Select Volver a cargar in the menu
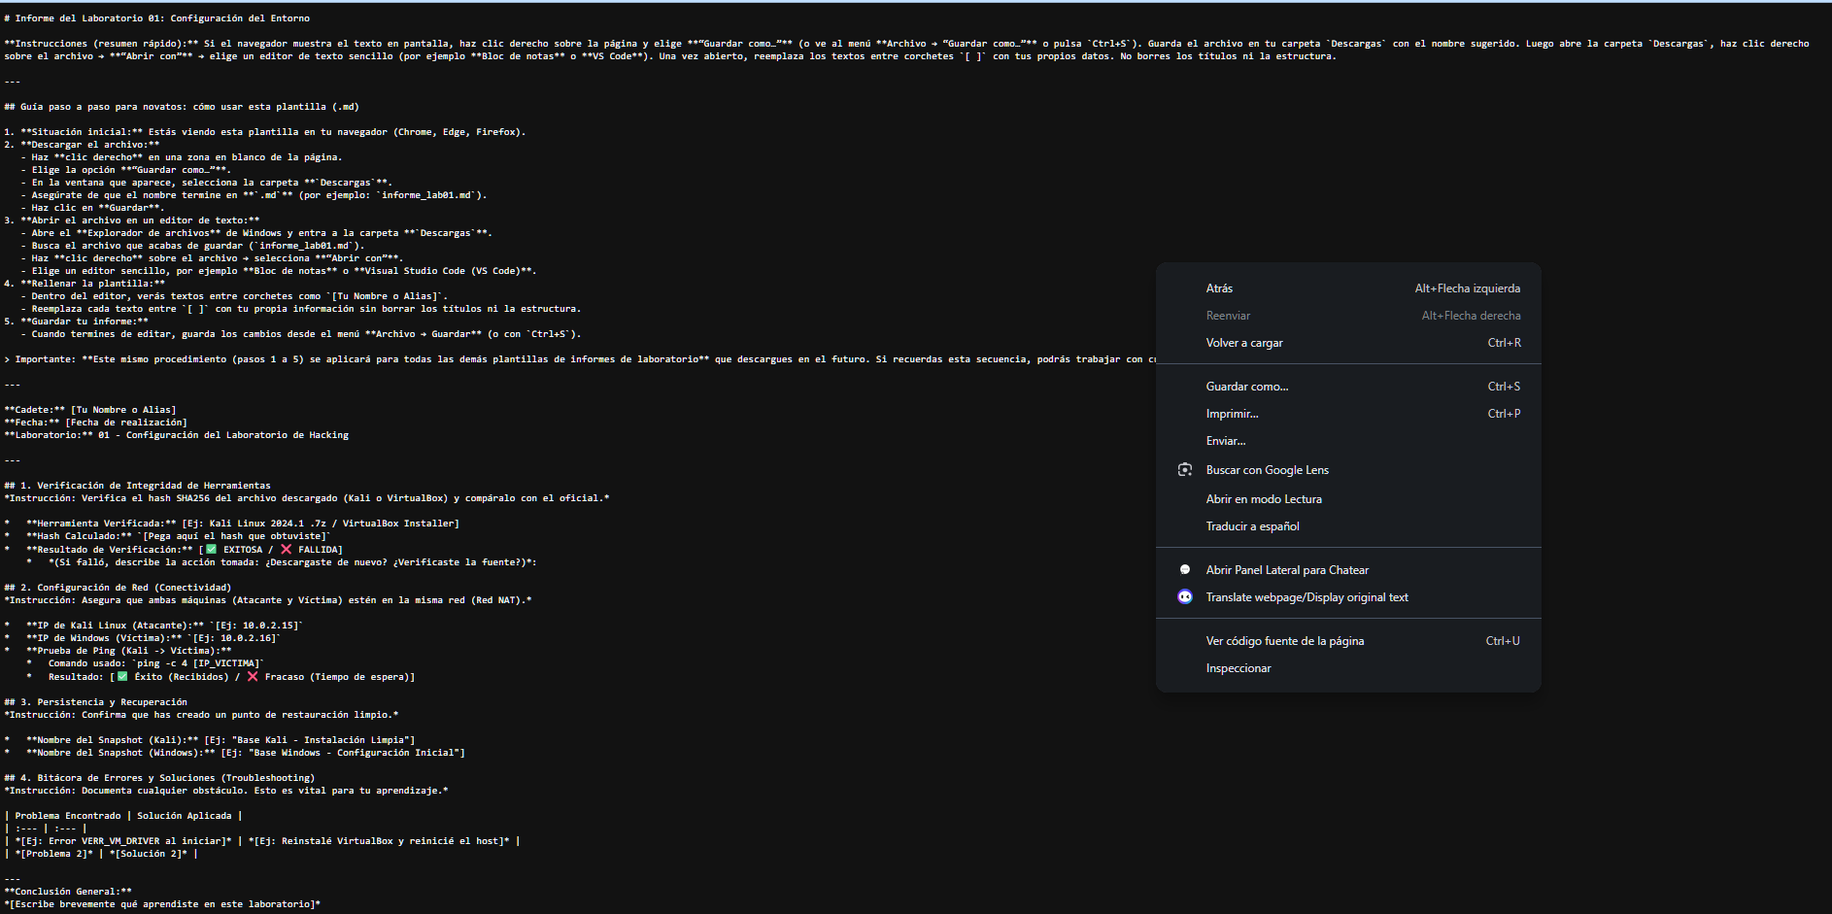This screenshot has width=1832, height=914. 1244,343
